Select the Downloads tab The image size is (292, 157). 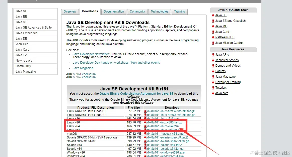click(90, 11)
